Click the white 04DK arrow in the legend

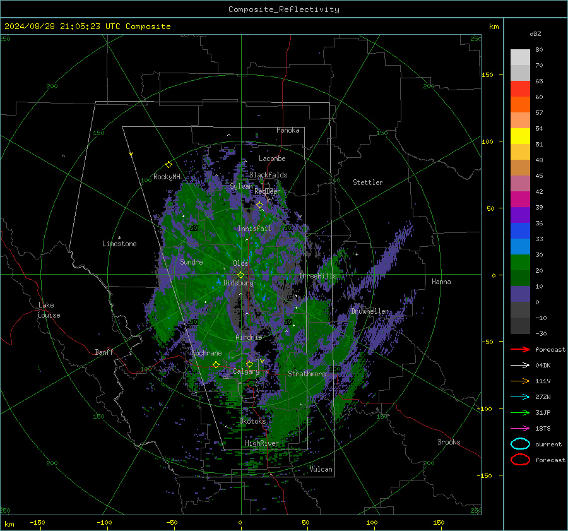(x=520, y=365)
